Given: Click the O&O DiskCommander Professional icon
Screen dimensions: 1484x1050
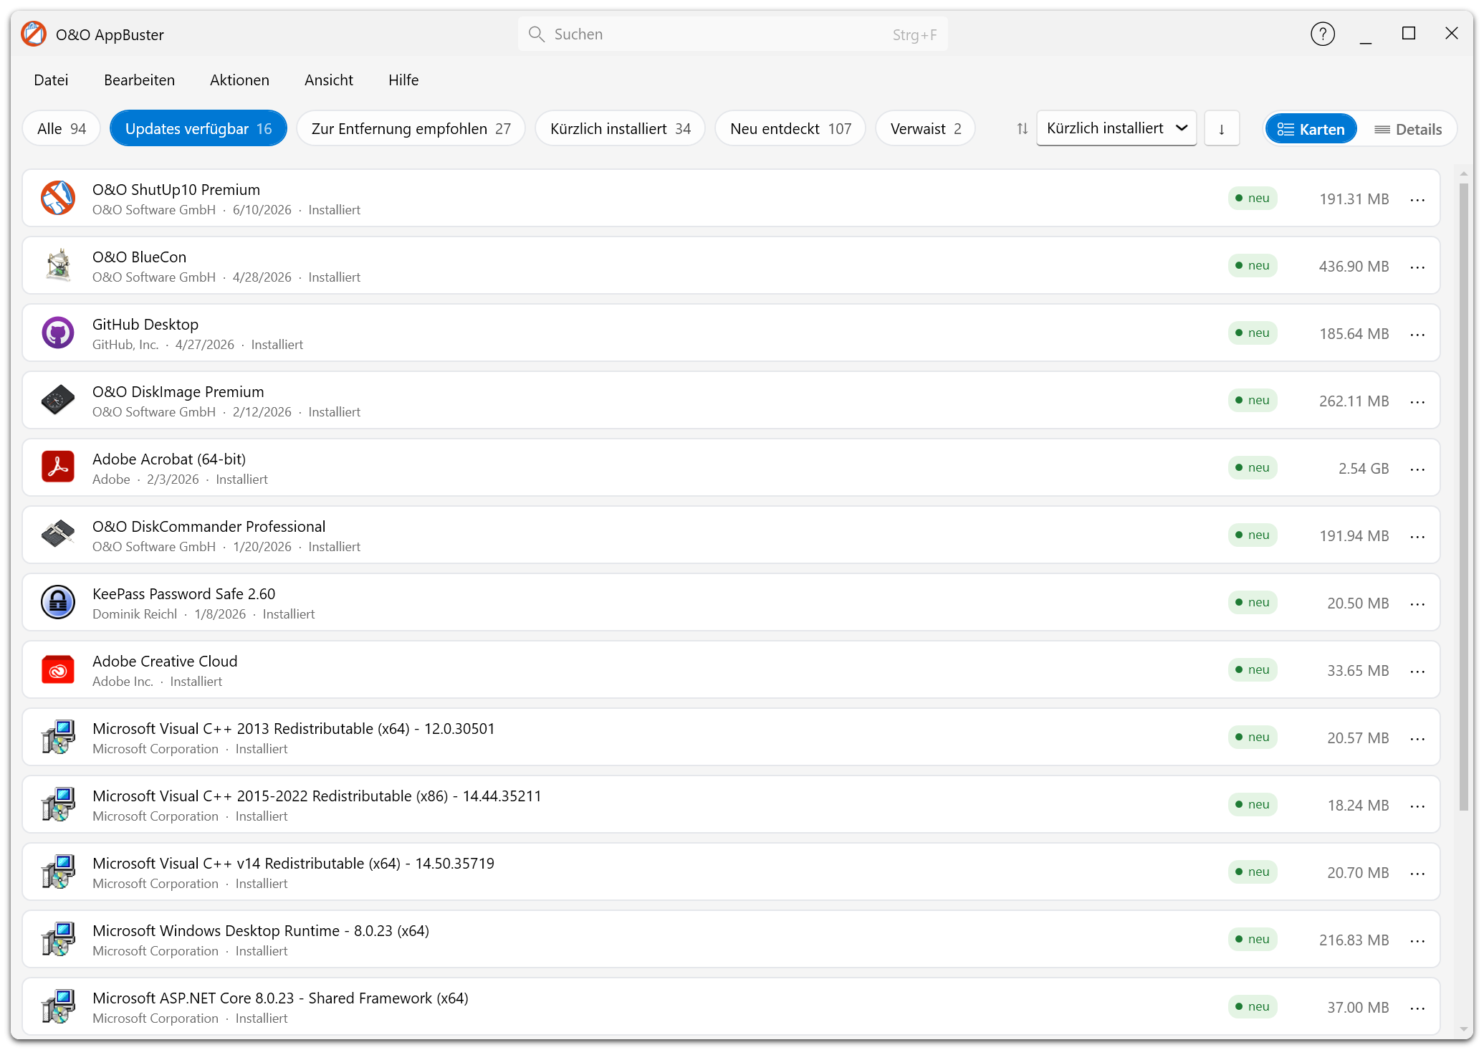Looking at the screenshot, I should [58, 535].
